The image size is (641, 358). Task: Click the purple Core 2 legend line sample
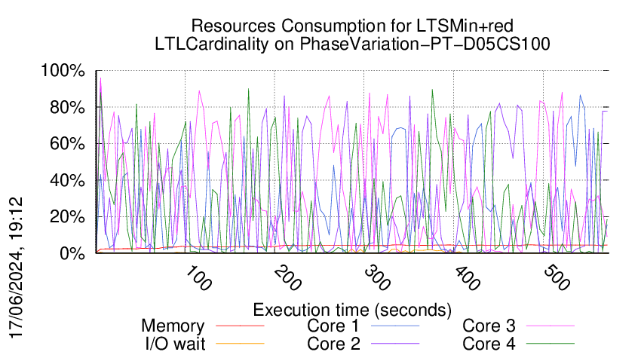pos(395,344)
